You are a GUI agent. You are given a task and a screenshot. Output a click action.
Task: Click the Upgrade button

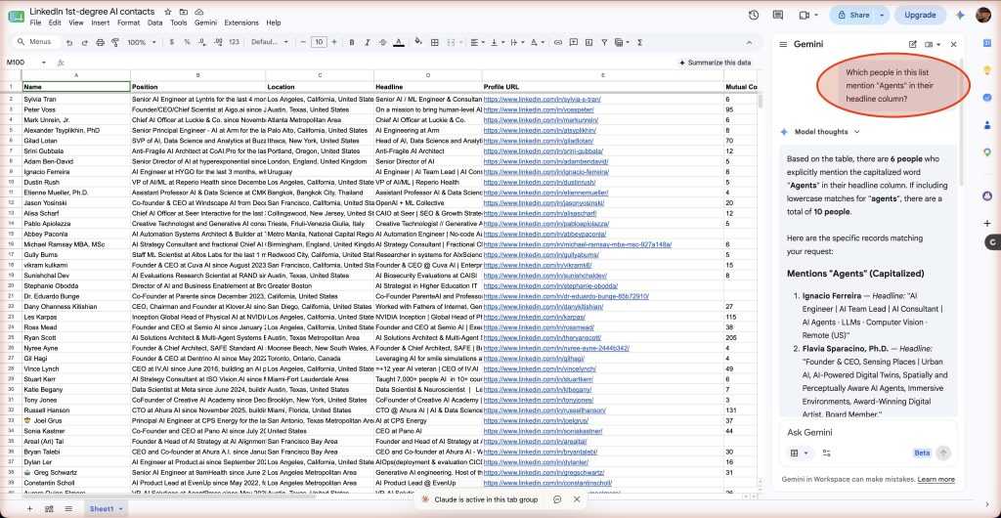[920, 15]
